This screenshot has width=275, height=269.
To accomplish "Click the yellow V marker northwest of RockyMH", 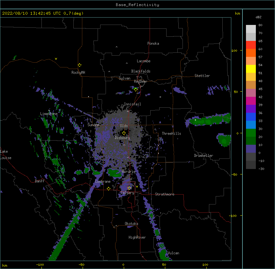I will click(56, 59).
